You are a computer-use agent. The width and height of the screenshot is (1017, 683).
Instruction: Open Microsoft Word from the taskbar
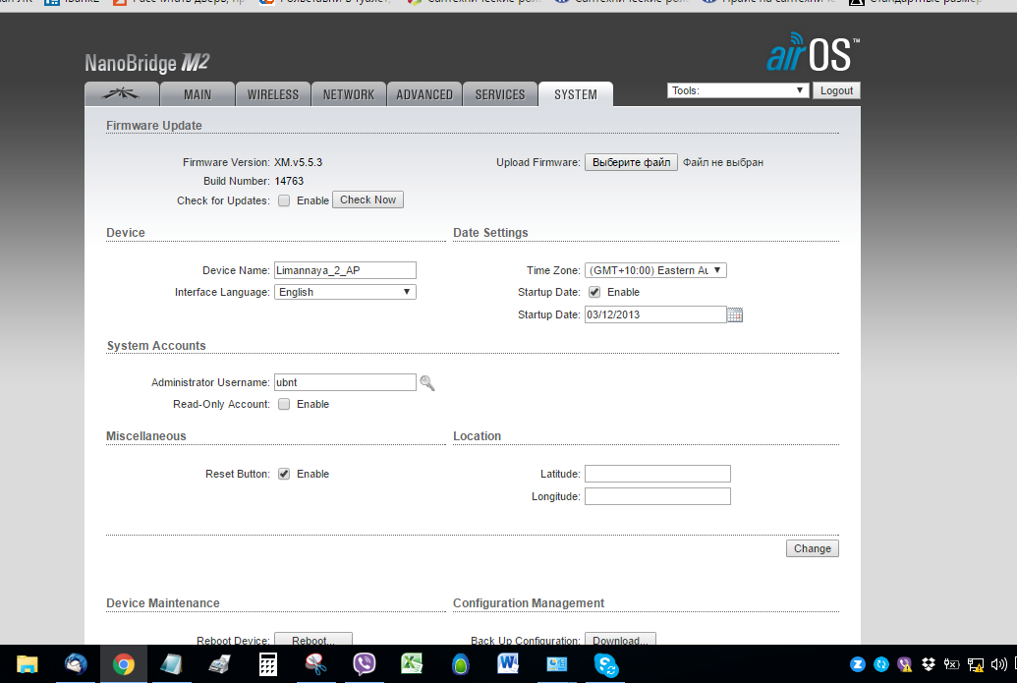(509, 664)
